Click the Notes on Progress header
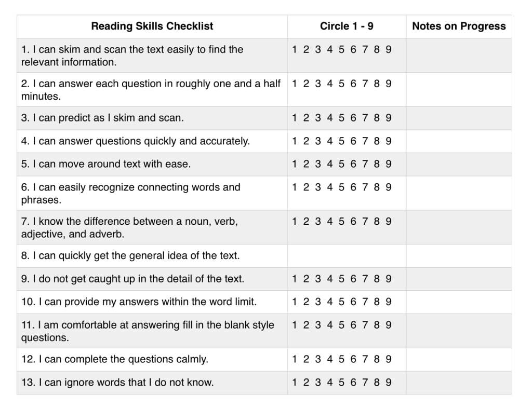This screenshot has width=532, height=408. (459, 26)
